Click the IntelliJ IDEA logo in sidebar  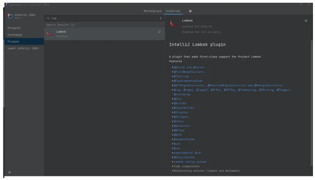click(x=10, y=16)
